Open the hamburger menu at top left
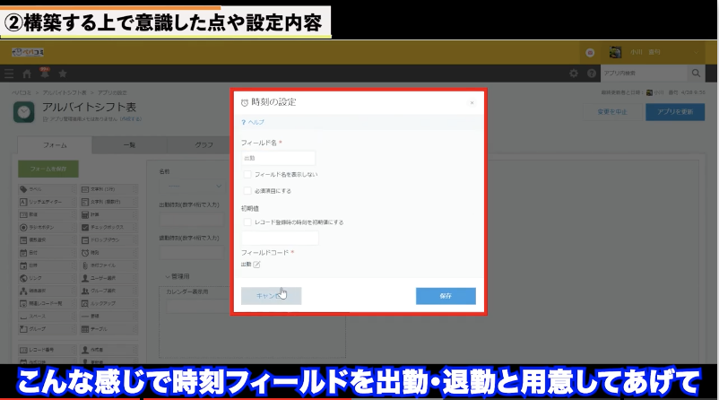This screenshot has height=400, width=719. pyautogui.click(x=9, y=73)
